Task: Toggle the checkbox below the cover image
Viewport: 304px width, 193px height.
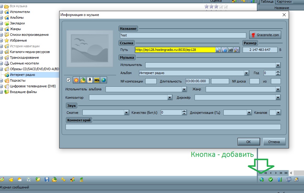Action: coord(69,80)
